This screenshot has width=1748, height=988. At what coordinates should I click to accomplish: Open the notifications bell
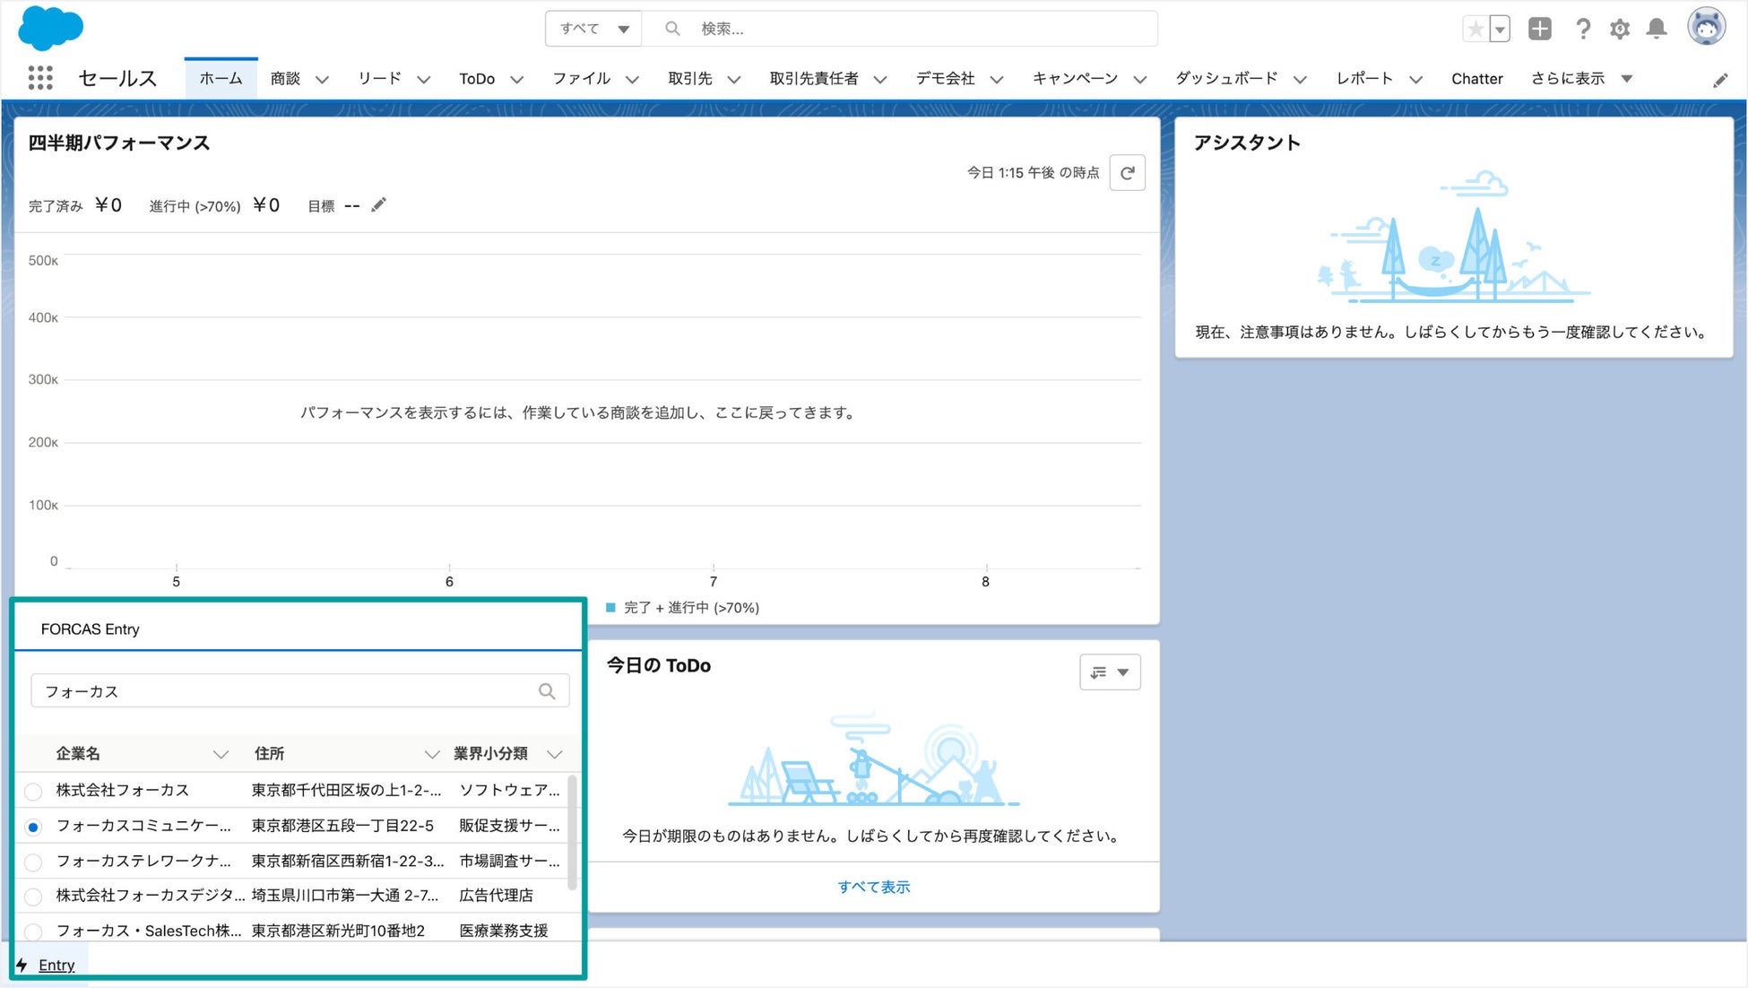click(x=1657, y=29)
